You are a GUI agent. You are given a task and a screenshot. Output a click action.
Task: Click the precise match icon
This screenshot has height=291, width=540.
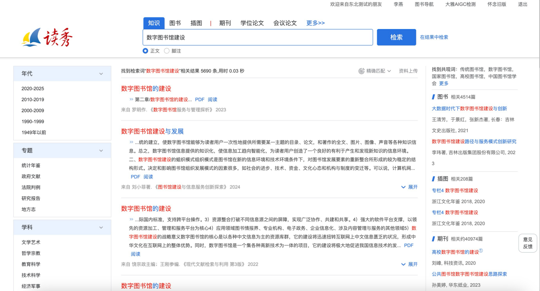361,71
